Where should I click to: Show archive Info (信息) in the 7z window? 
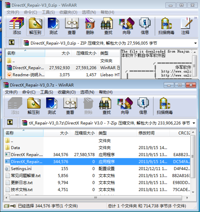pos(143,106)
